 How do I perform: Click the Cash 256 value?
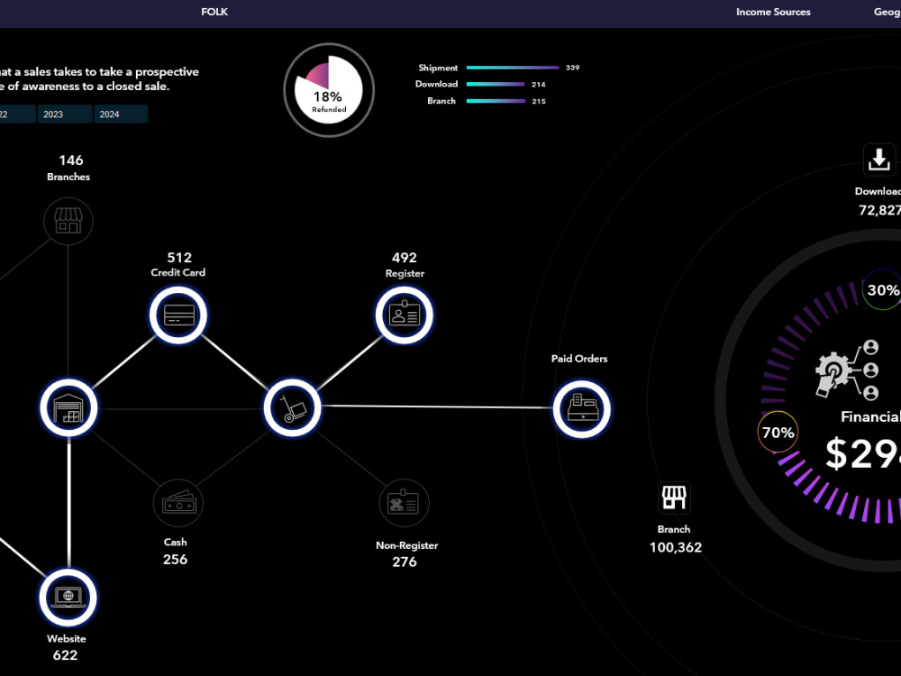[176, 560]
